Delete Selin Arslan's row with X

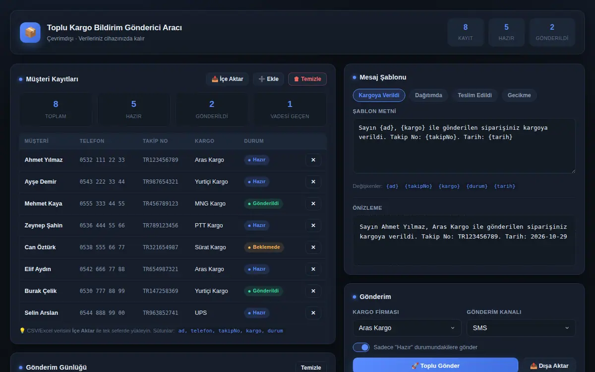coord(313,312)
